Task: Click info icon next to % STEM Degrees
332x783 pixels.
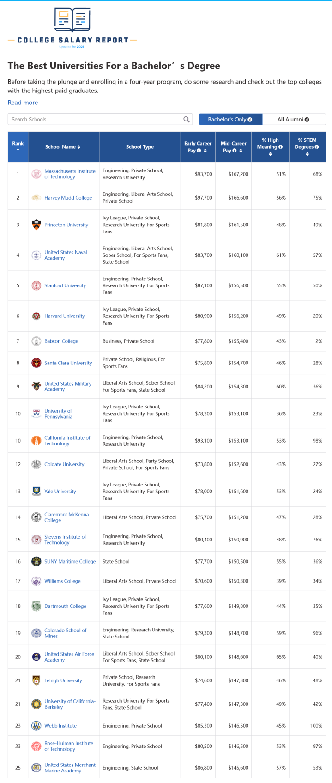Action: (x=317, y=147)
